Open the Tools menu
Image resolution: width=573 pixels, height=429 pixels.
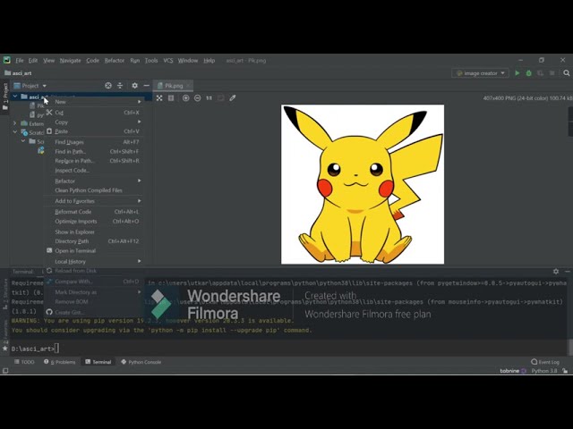click(151, 61)
